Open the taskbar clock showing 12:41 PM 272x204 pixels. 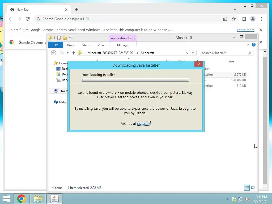(x=260, y=199)
